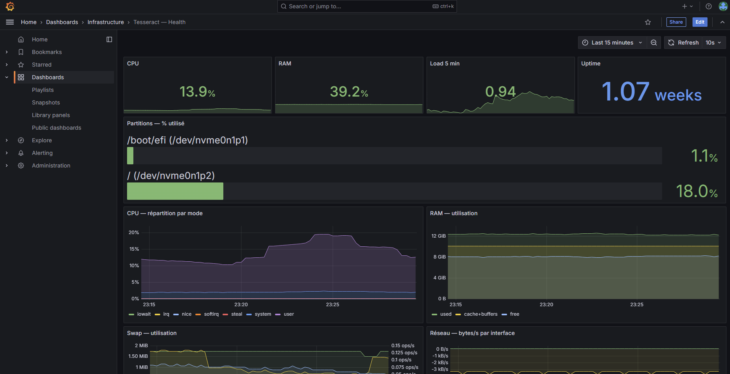Go to Infrastructure breadcrumb

tap(106, 22)
